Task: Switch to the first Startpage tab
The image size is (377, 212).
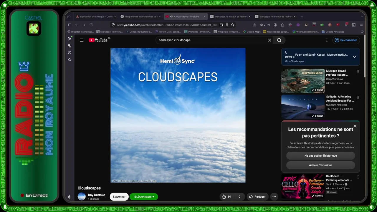Action: 231,16
